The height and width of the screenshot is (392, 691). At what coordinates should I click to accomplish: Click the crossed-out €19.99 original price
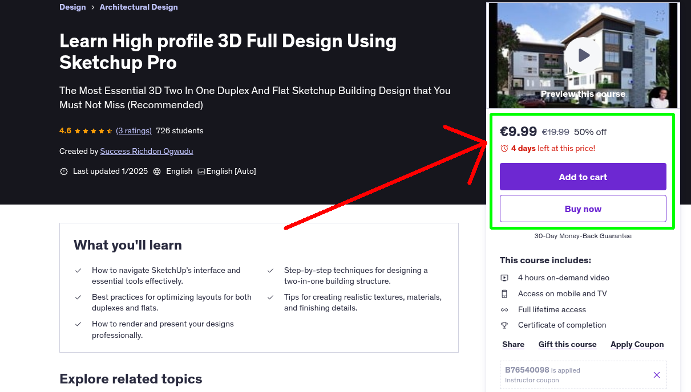pos(555,132)
